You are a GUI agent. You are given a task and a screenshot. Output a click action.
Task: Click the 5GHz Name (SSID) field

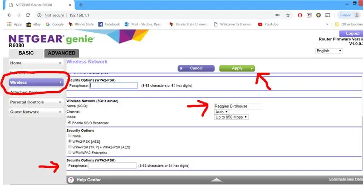point(238,106)
